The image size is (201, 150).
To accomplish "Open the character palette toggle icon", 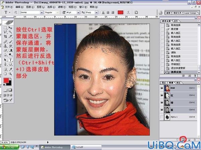I will (136, 12).
